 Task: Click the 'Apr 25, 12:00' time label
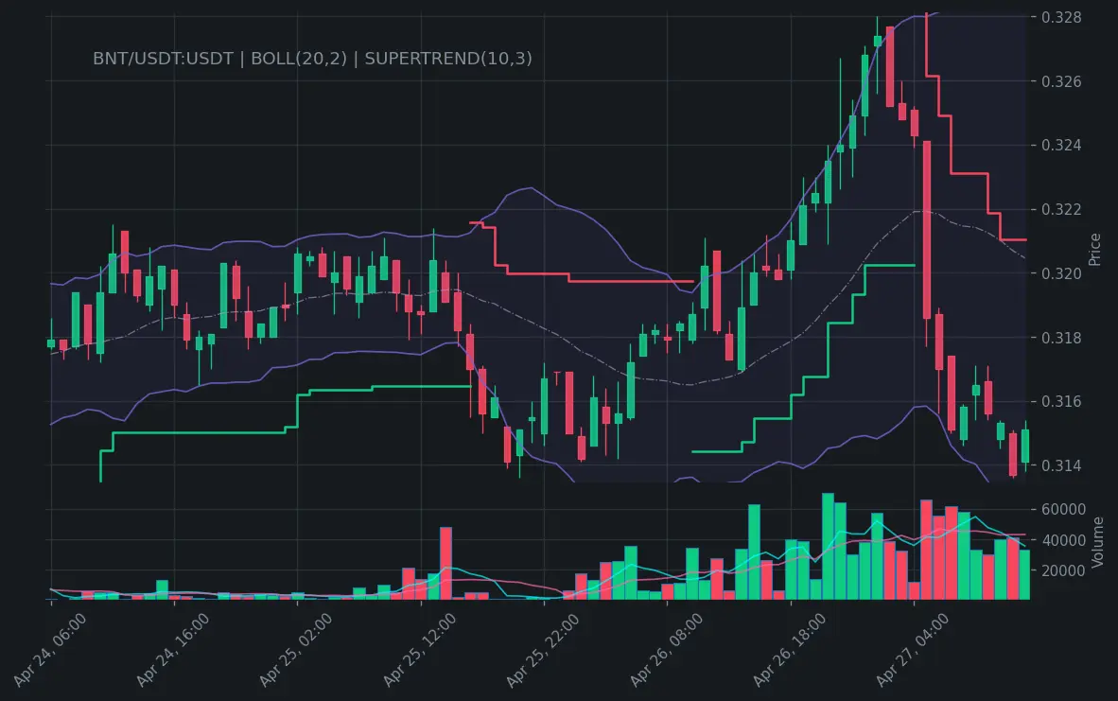[x=419, y=650]
